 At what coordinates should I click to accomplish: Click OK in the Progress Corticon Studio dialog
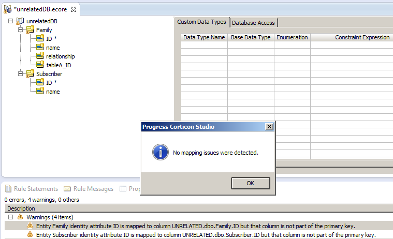(x=251, y=183)
